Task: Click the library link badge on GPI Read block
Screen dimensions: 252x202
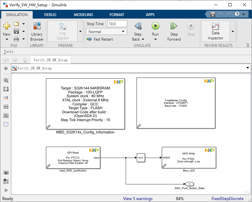Action: click(48, 166)
